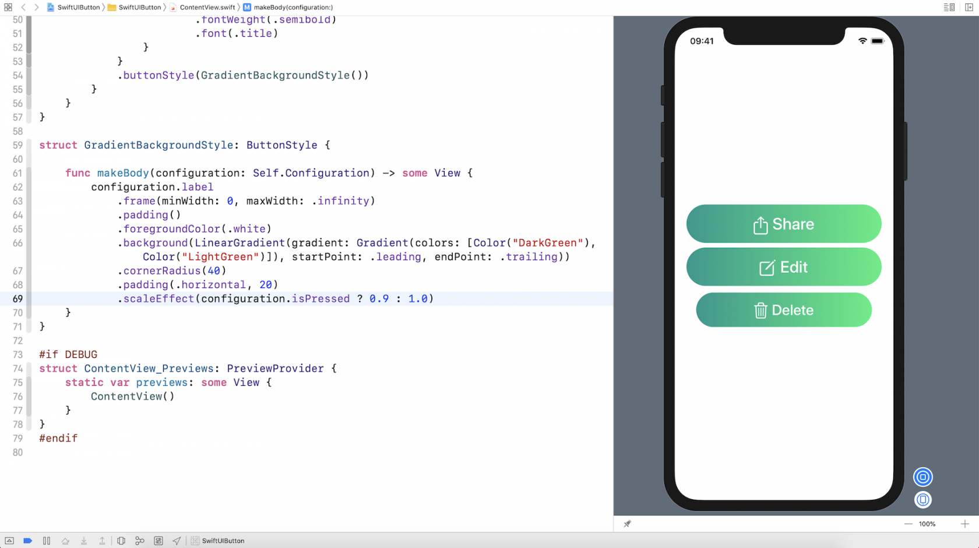Click line 69 in the gutter

pyautogui.click(x=17, y=298)
